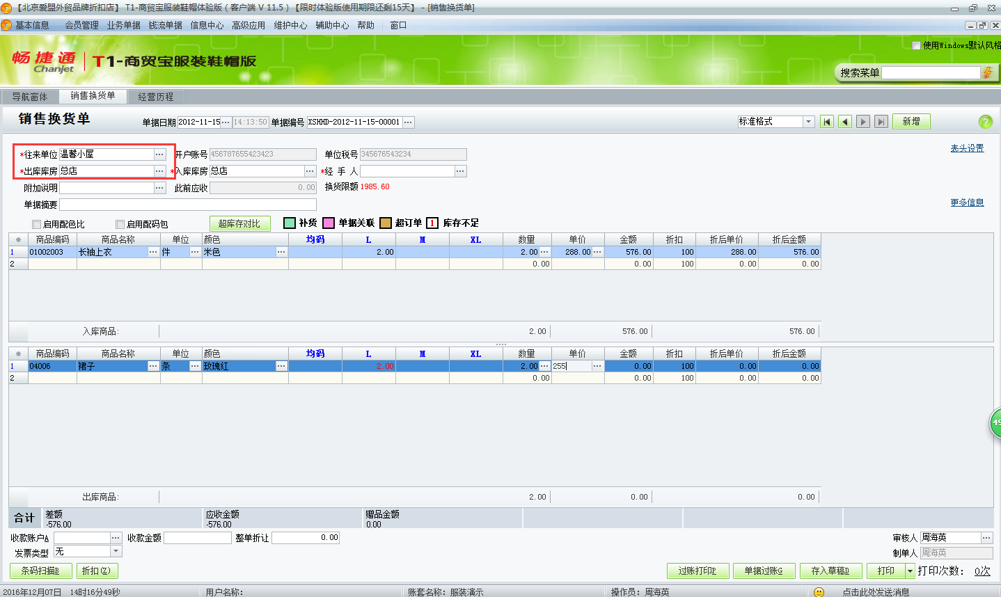Image resolution: width=1001 pixels, height=597 pixels.
Task: Click the lightning search icon beside 搜索菜单
Action: pyautogui.click(x=987, y=72)
